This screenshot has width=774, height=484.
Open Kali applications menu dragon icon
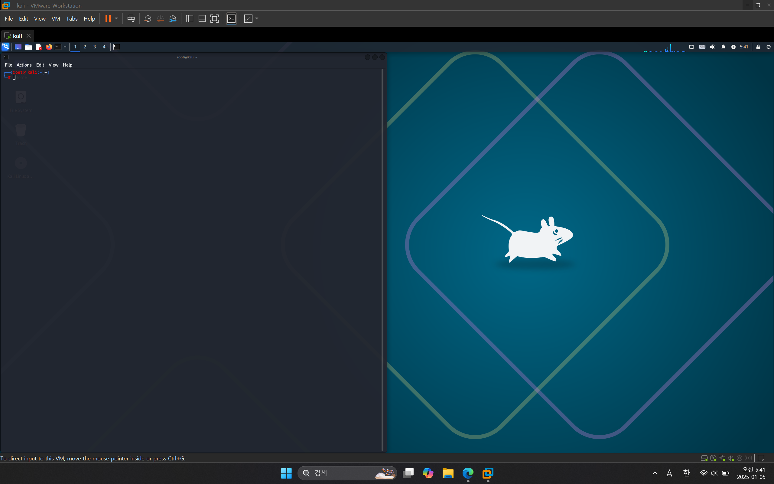pos(5,47)
